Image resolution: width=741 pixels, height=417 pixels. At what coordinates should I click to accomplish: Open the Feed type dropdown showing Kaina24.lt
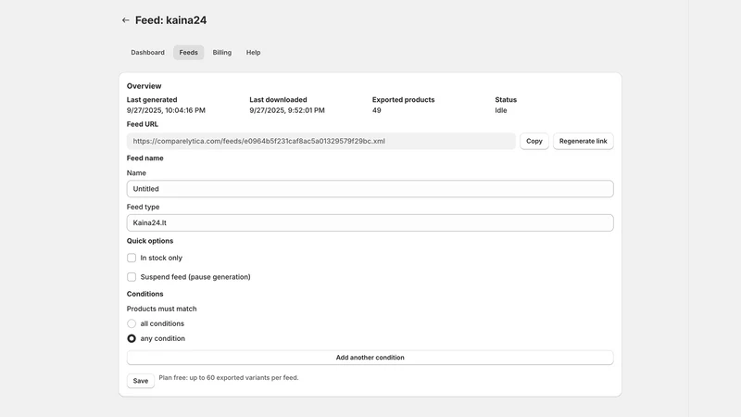(x=370, y=222)
